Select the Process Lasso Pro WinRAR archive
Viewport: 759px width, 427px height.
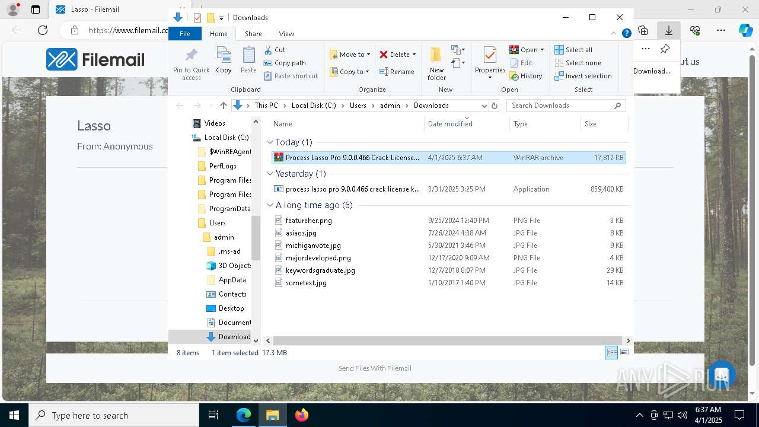coord(448,158)
